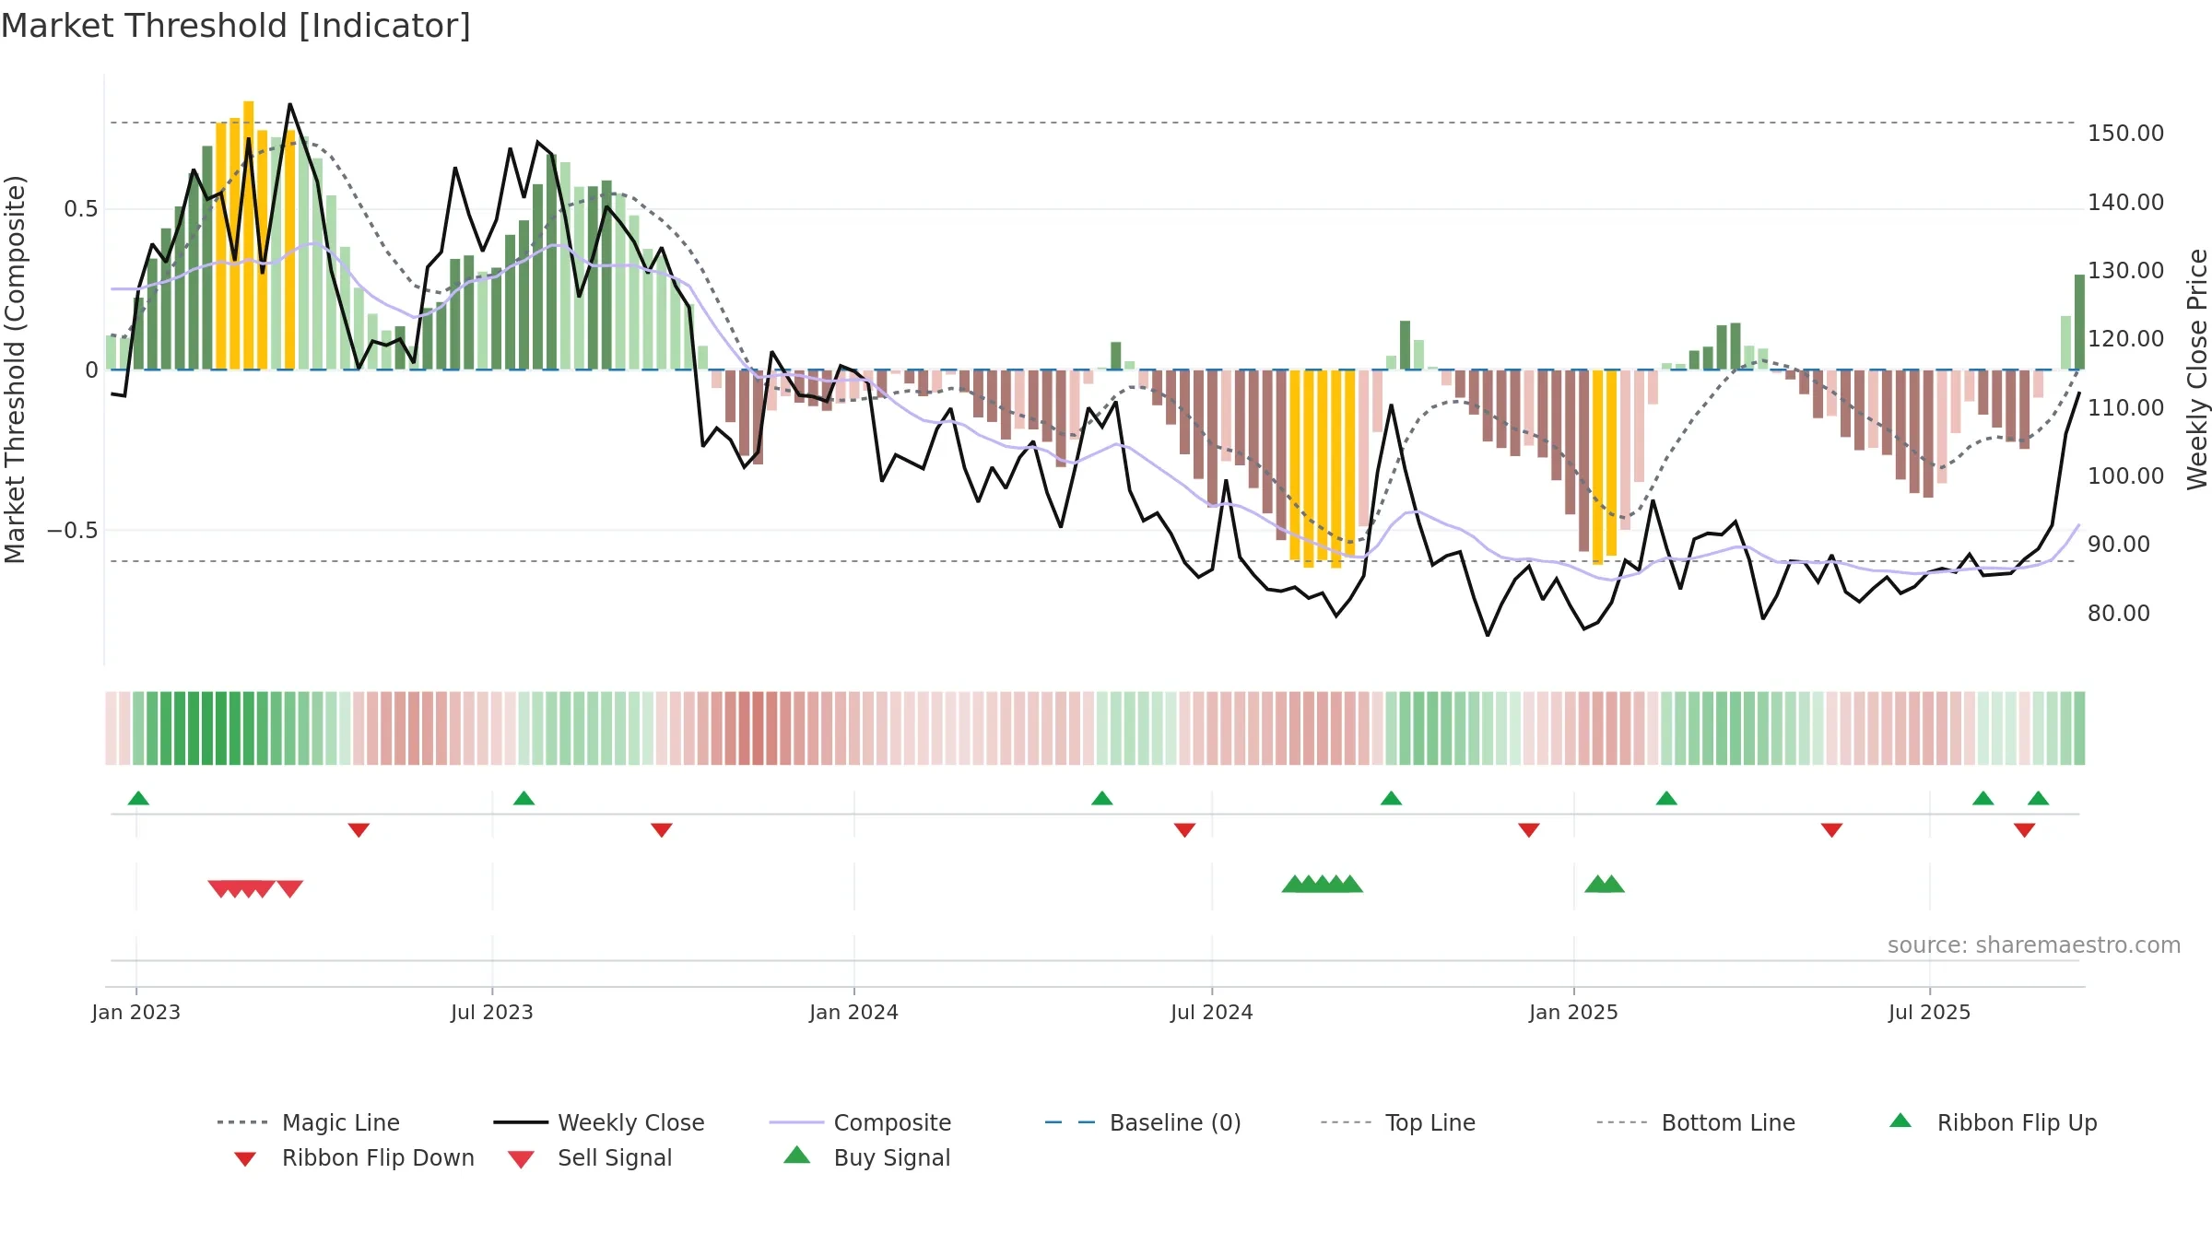This screenshot has height=1244, width=2212.
Task: Click the 80.00 price axis tick
Action: tap(2119, 614)
